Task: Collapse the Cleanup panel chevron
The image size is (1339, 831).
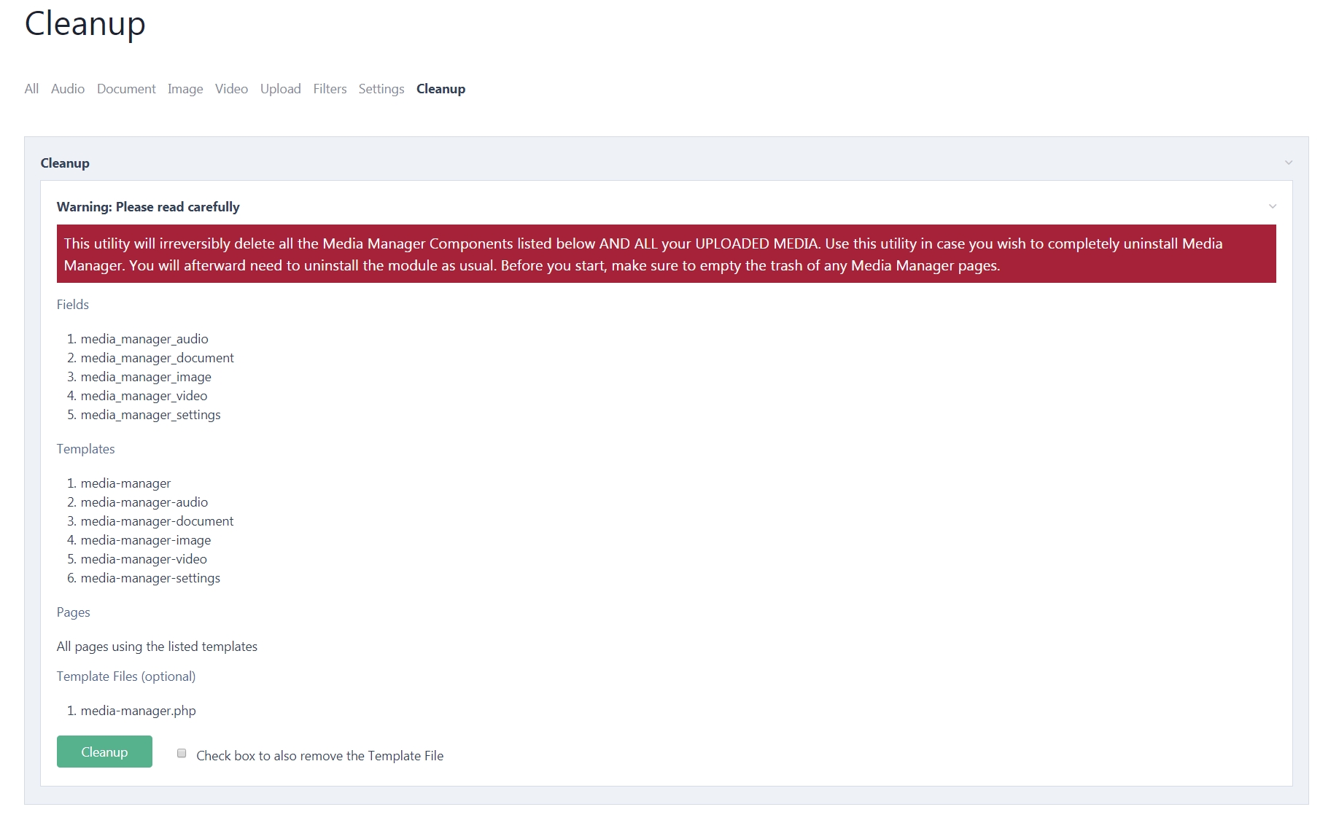Action: 1289,163
